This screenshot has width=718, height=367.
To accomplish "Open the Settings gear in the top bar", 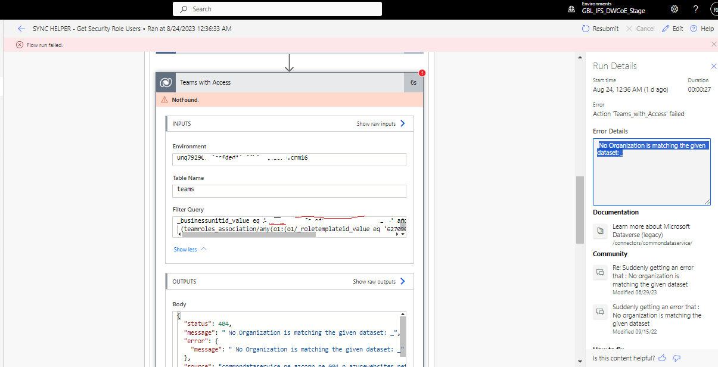I will coord(674,9).
